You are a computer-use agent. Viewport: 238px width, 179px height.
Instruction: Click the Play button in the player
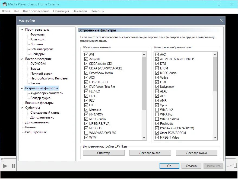point(5,166)
